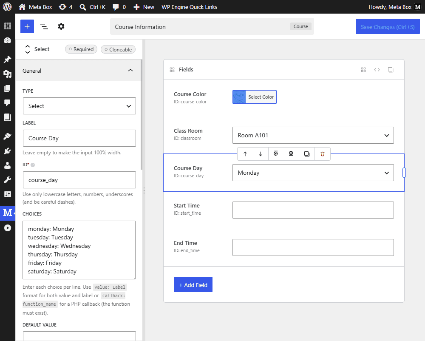Open WP Engine Quick Links menu
Viewport: 425px width, 341px height.
(x=190, y=7)
